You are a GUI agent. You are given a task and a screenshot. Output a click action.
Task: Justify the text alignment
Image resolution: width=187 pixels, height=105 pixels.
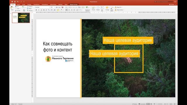(x=74, y=10)
